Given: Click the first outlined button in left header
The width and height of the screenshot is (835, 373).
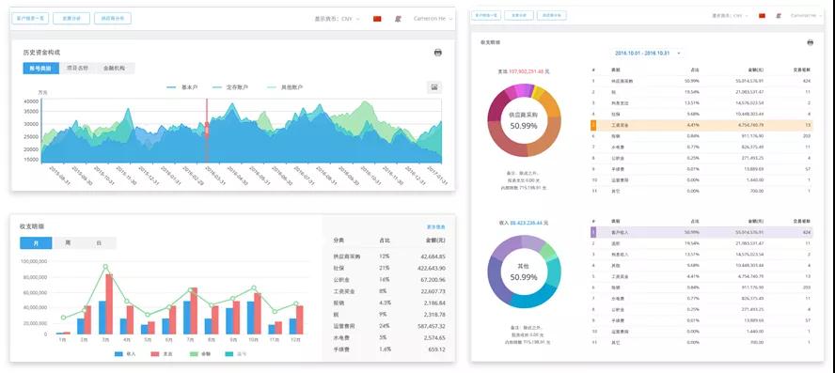Looking at the screenshot, I should click(x=30, y=18).
